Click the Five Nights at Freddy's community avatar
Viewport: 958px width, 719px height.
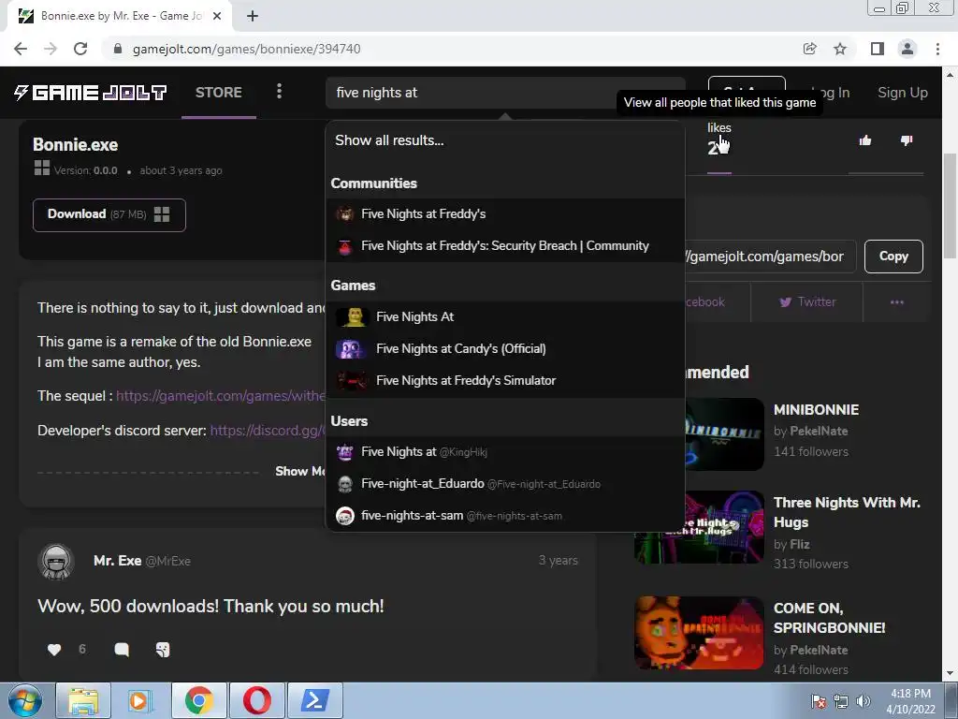click(x=345, y=214)
